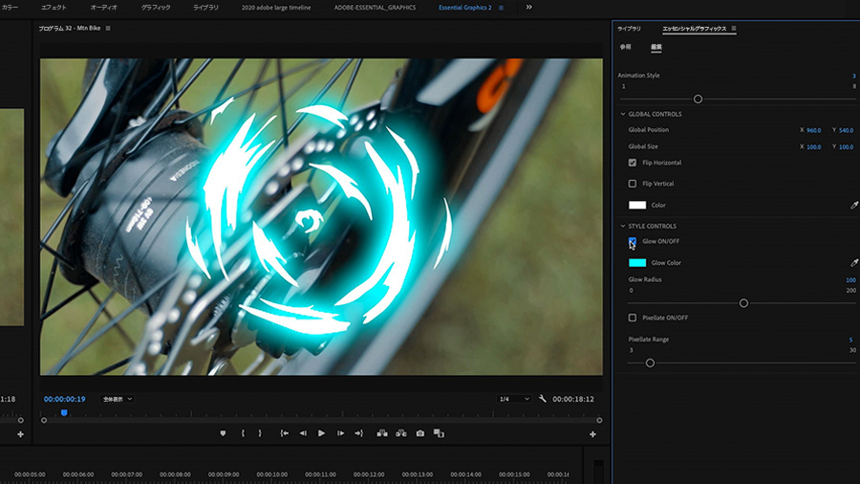Pick Glow Color with the eyedropper
Screen dimensions: 860x484
(x=854, y=263)
